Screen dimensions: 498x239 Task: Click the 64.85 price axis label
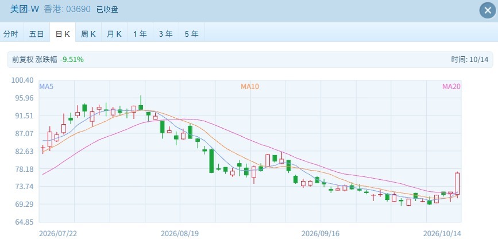click(x=25, y=222)
